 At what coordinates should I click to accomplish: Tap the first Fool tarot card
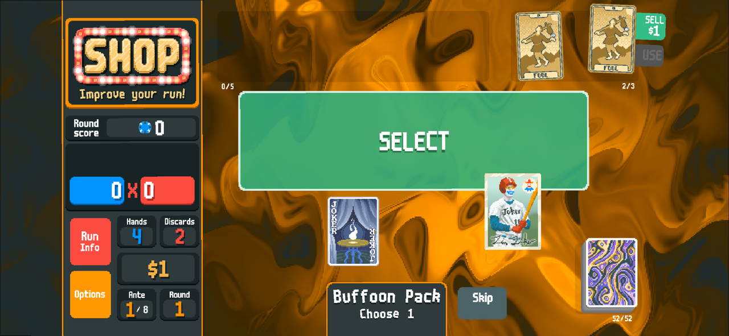tap(539, 46)
